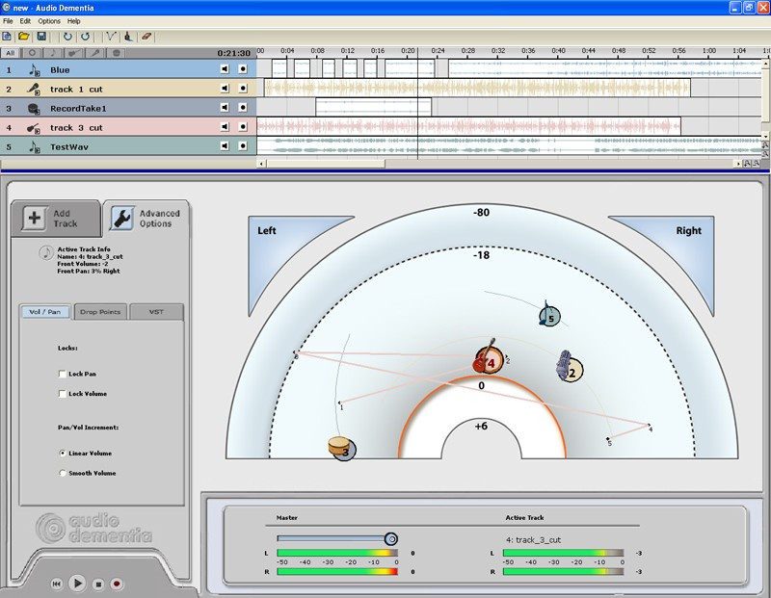771x598 pixels.
Task: Open the File menu
Action: pyautogui.click(x=8, y=21)
